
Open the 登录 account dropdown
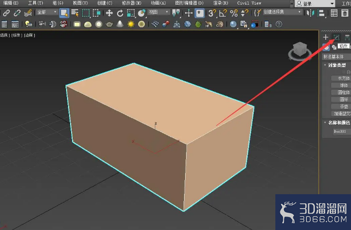315,4
